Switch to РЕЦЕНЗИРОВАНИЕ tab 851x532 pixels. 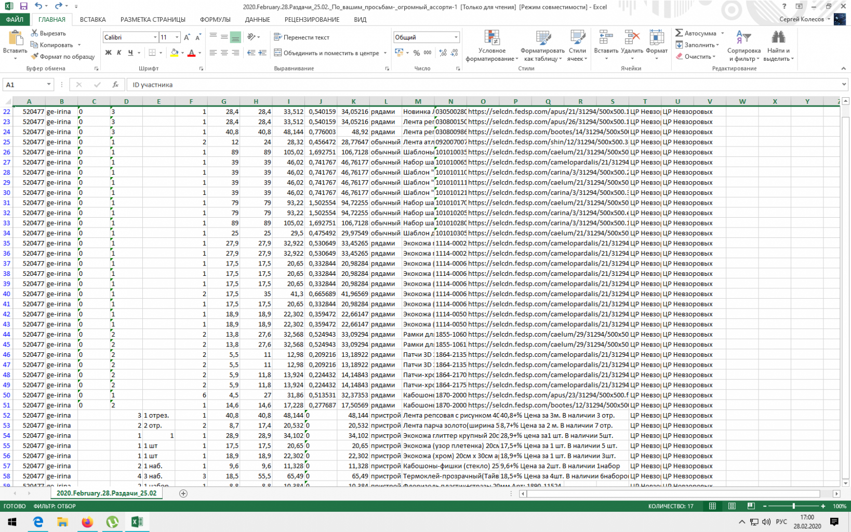[312, 20]
